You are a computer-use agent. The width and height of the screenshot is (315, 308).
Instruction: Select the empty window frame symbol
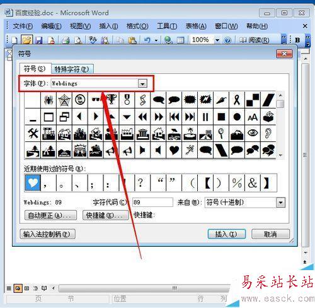coord(49,117)
